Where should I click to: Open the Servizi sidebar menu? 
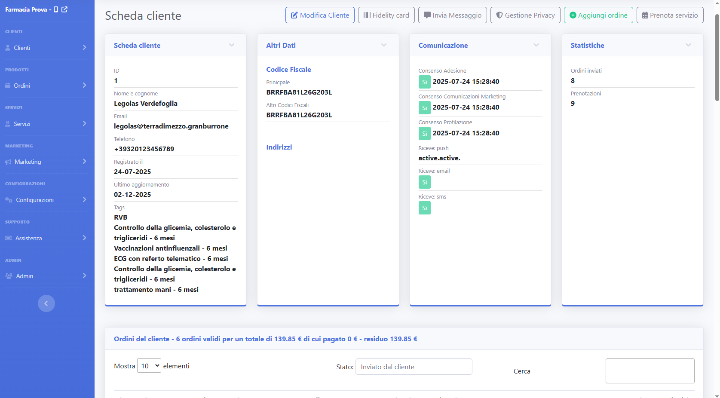pyautogui.click(x=46, y=124)
